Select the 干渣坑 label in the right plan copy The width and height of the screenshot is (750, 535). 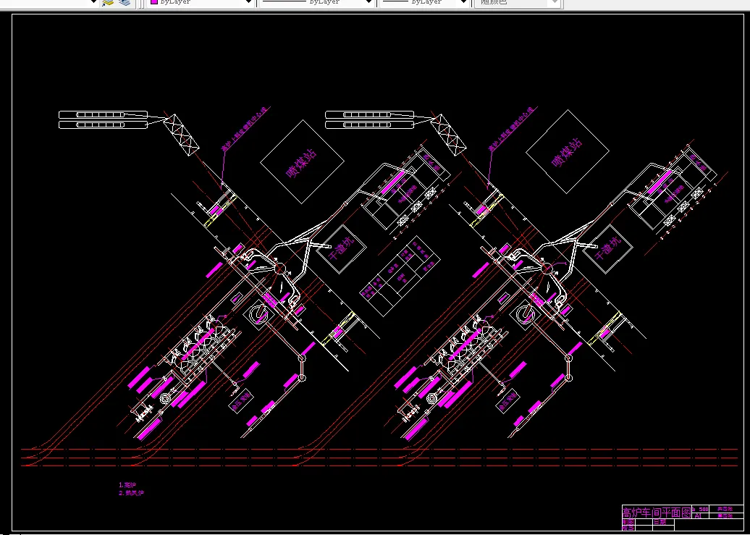click(x=608, y=249)
